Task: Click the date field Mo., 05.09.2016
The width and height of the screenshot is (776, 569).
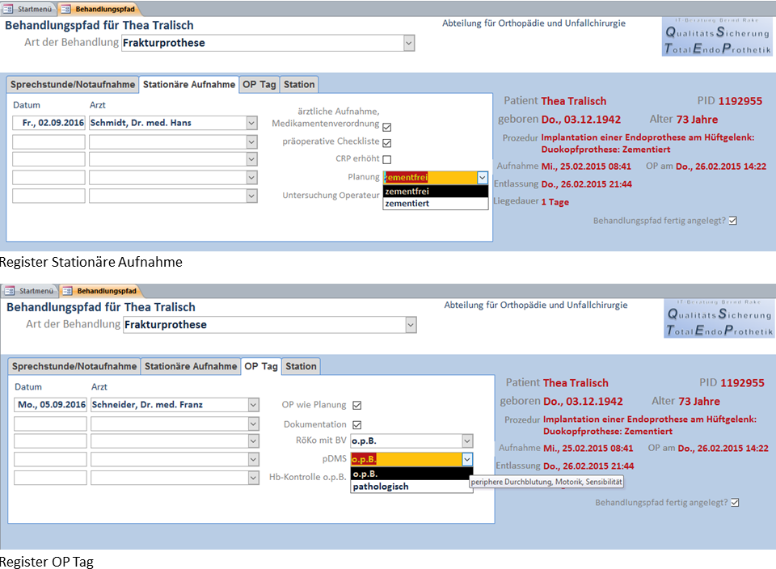Action: [x=51, y=405]
